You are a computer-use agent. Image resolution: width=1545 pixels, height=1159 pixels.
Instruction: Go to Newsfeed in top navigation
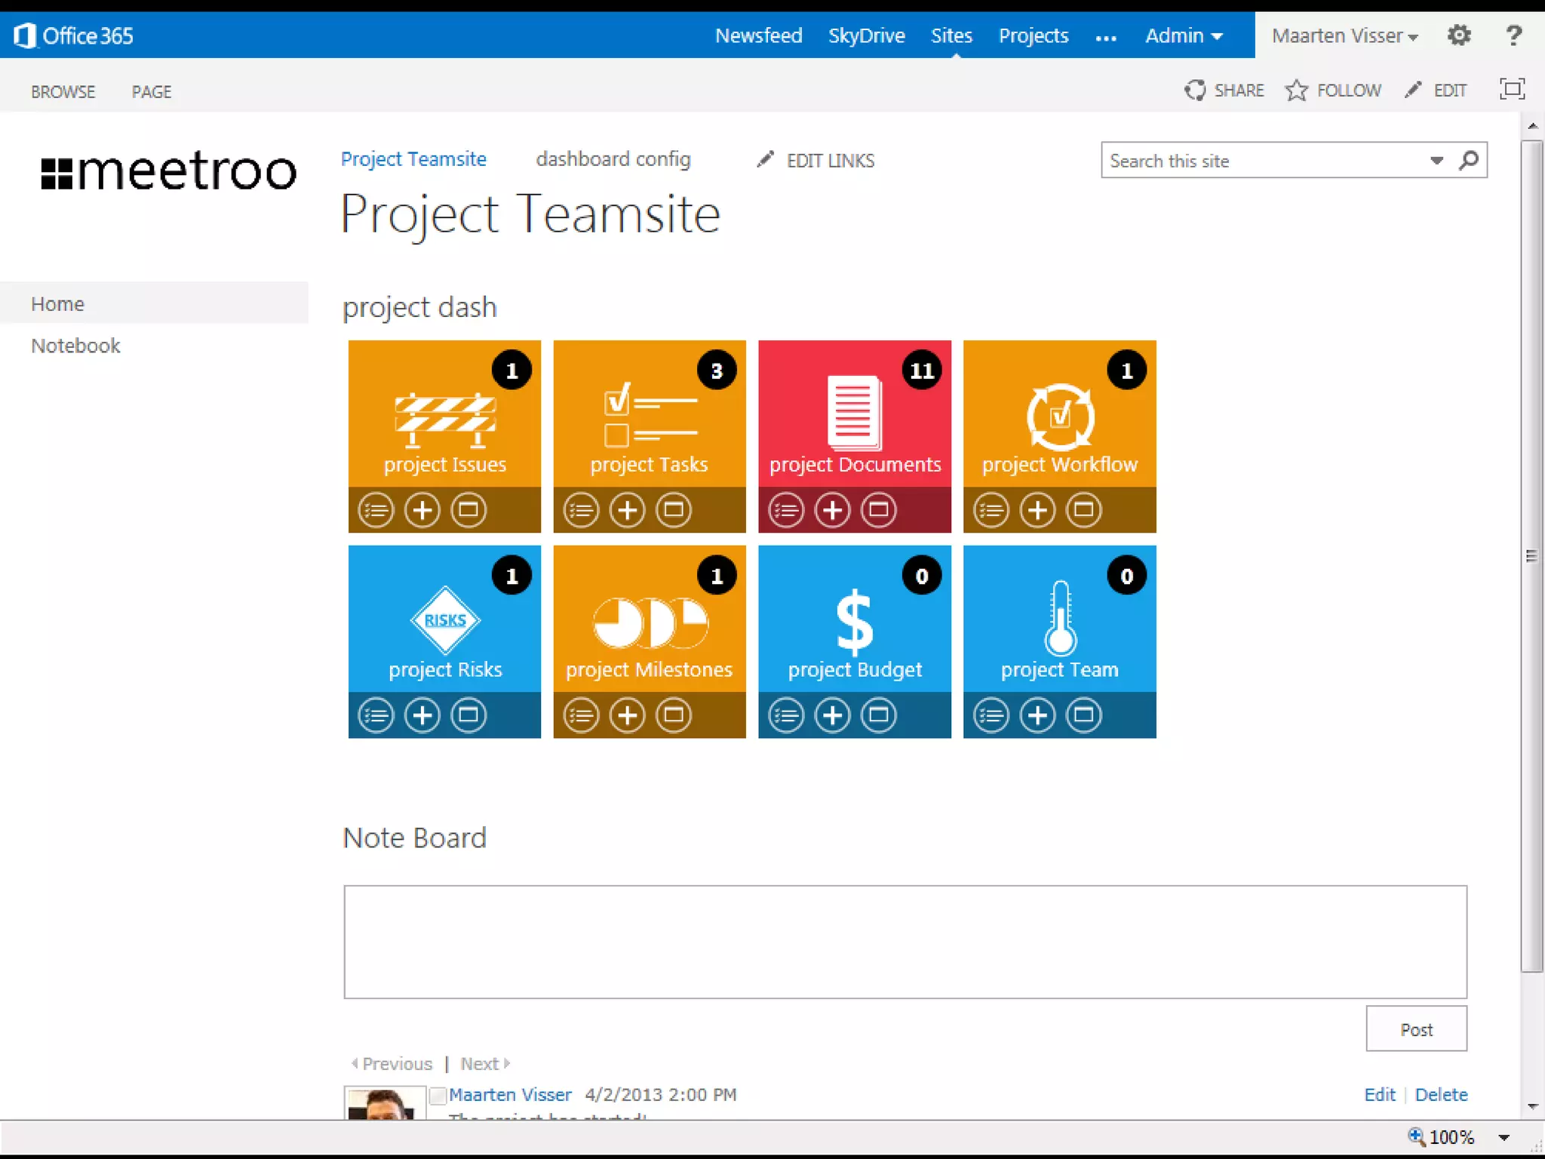point(758,35)
